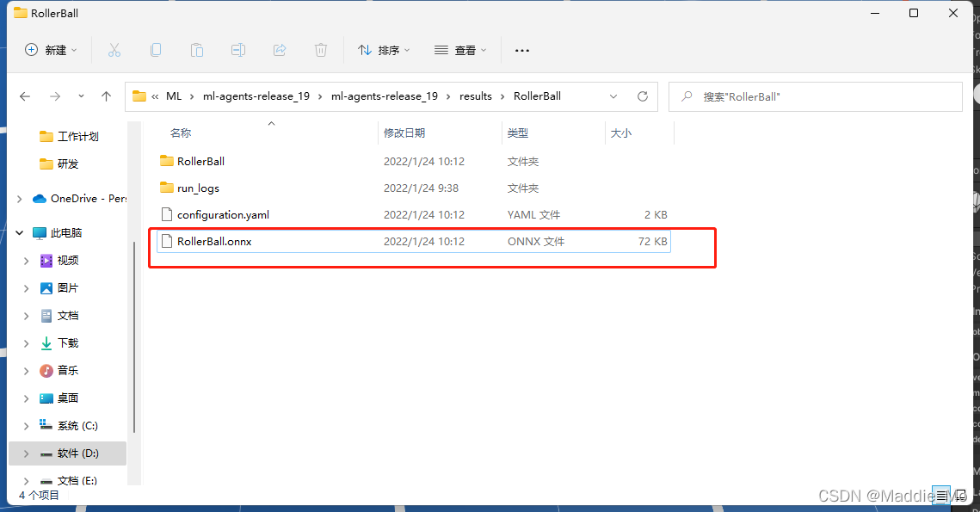Select 系统 (C:) drive
This screenshot has width=980, height=512.
point(69,426)
